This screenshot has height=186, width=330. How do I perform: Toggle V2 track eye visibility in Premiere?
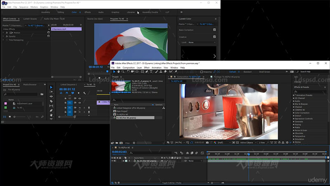(x=80, y=98)
